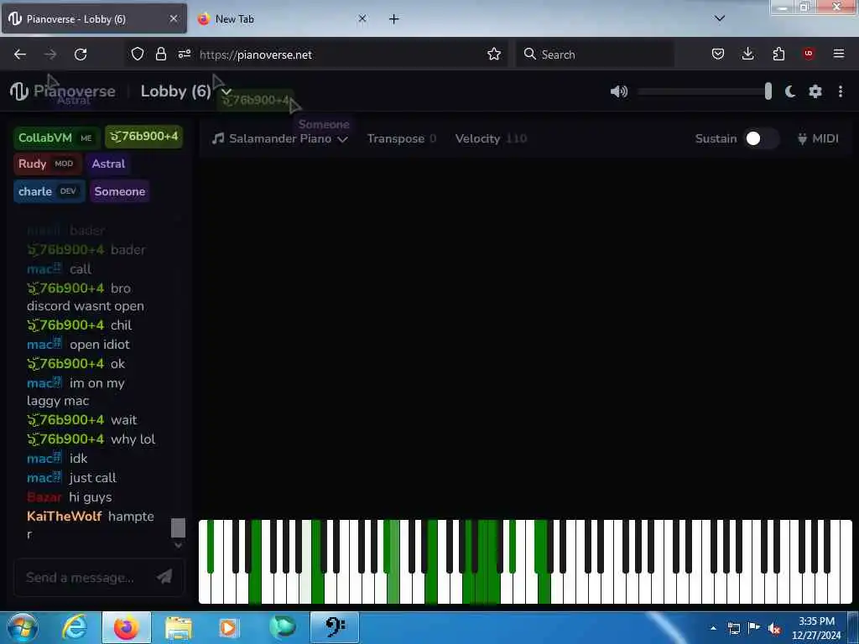The width and height of the screenshot is (859, 644).
Task: Open the three-dot more options menu
Action: [x=841, y=91]
